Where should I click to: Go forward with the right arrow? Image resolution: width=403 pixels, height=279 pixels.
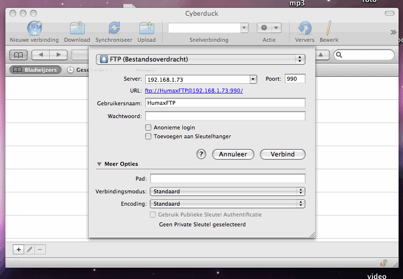click(59, 55)
